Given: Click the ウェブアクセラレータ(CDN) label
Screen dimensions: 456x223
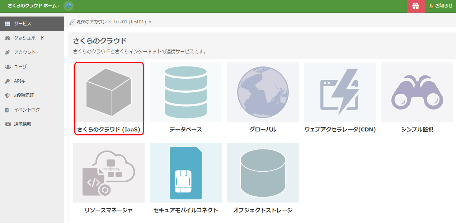Looking at the screenshot, I should [x=340, y=130].
